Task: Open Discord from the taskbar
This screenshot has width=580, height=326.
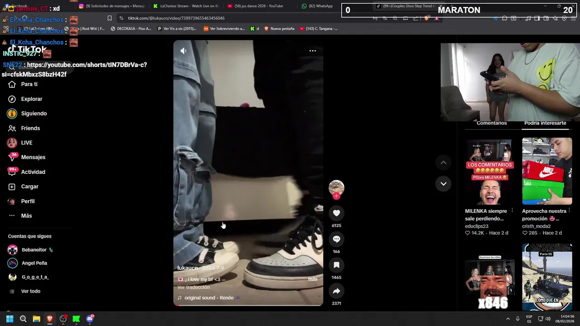Action: pos(90,319)
